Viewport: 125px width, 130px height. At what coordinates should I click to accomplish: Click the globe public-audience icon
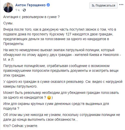point(24,10)
